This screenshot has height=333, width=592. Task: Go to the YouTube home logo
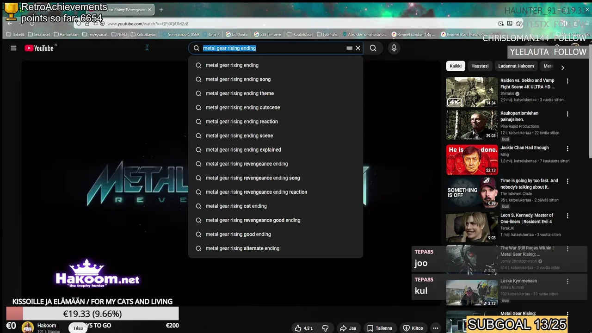(39, 48)
